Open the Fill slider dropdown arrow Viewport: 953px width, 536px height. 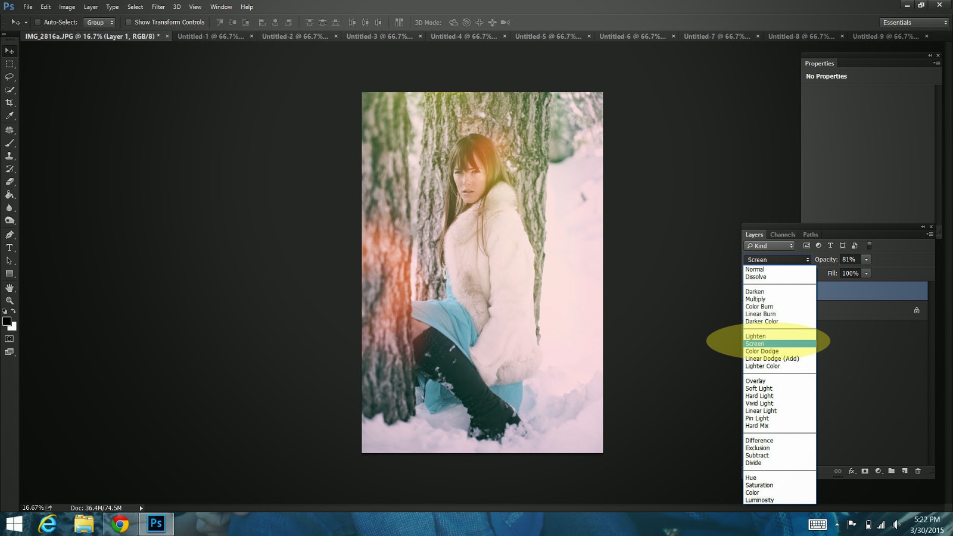click(x=867, y=273)
